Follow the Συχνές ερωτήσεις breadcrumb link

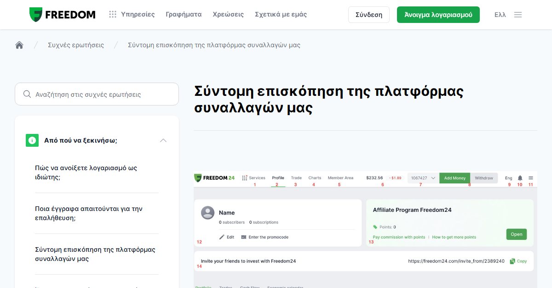[x=76, y=45]
